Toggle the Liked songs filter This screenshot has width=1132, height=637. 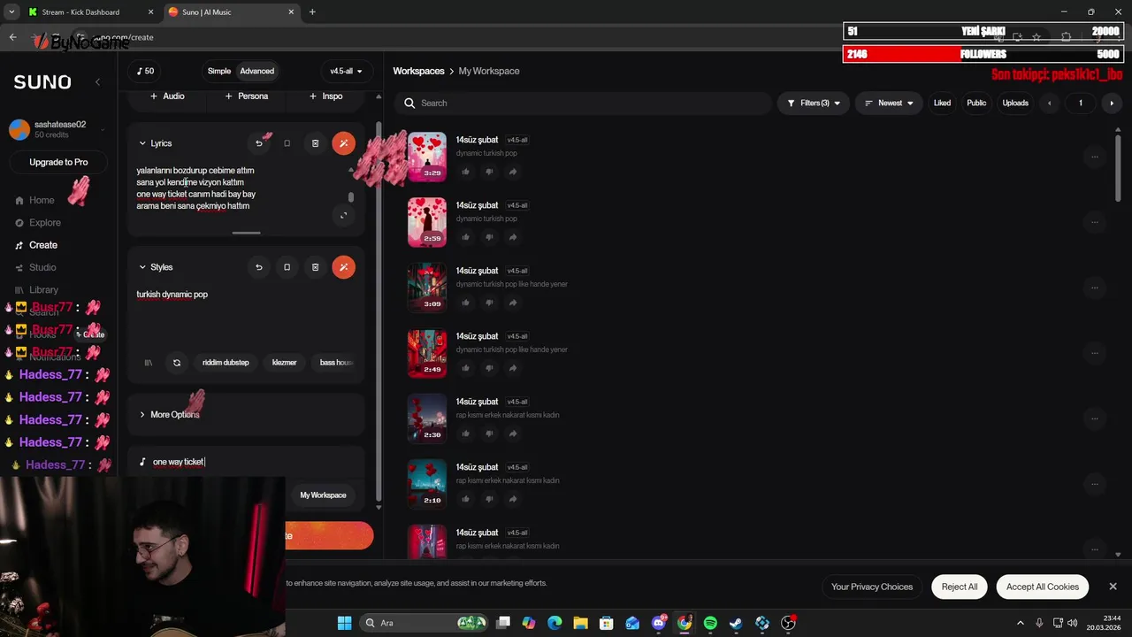(x=942, y=104)
